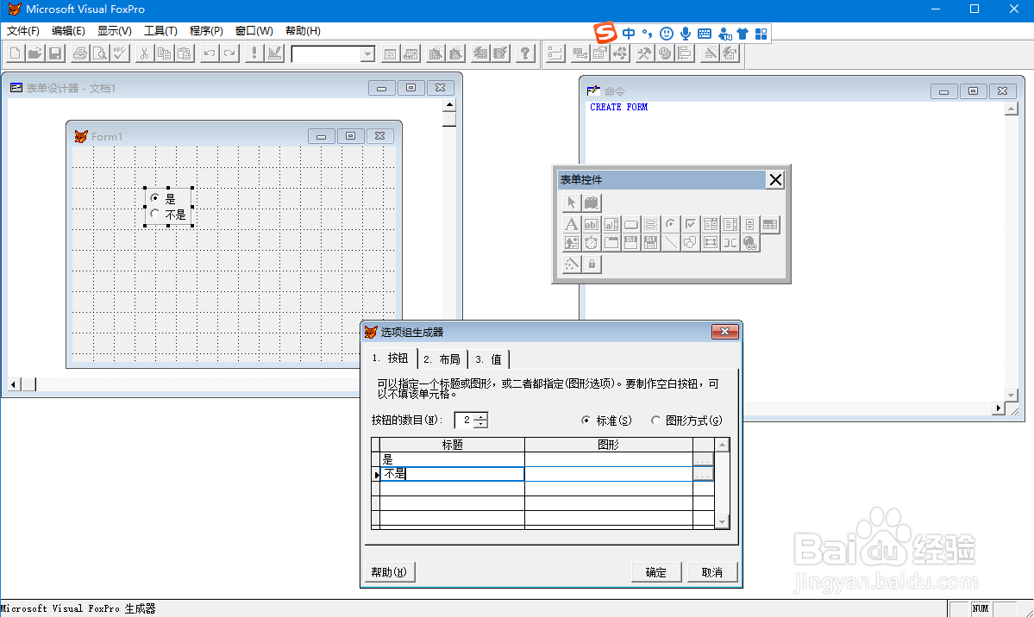1034x617 pixels.
Task: Browse graphic for the 不是 row
Action: [703, 474]
